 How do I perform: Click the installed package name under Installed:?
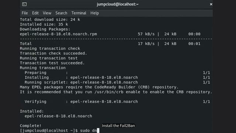58,116
